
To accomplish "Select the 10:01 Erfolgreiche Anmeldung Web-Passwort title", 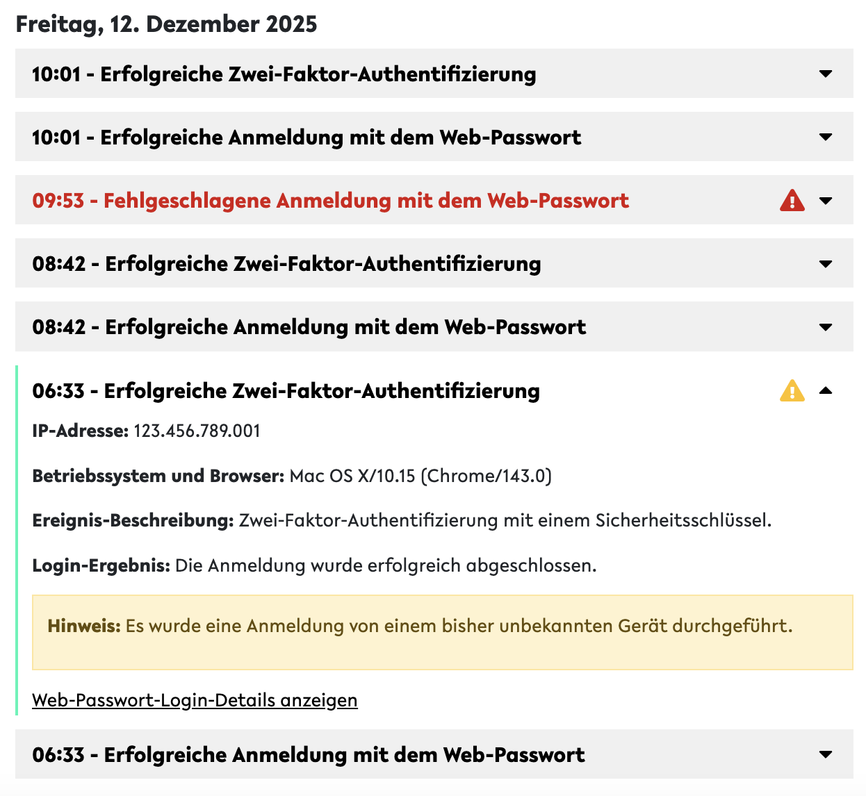I will (x=307, y=138).
